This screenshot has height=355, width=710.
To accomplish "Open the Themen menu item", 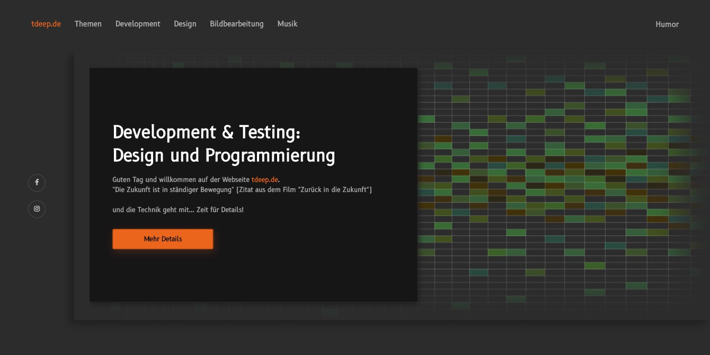I will click(x=88, y=24).
